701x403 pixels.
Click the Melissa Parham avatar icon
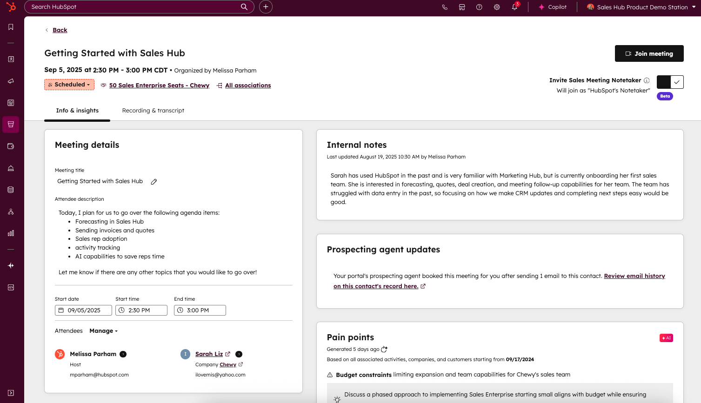pos(60,354)
